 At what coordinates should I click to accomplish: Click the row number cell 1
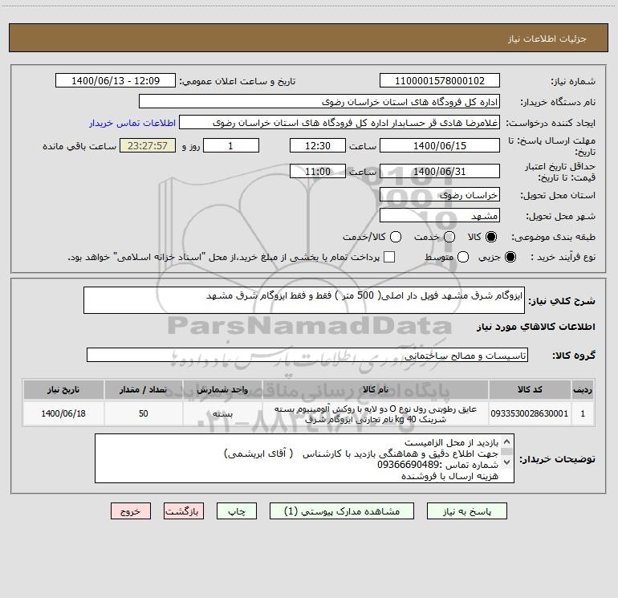[583, 413]
